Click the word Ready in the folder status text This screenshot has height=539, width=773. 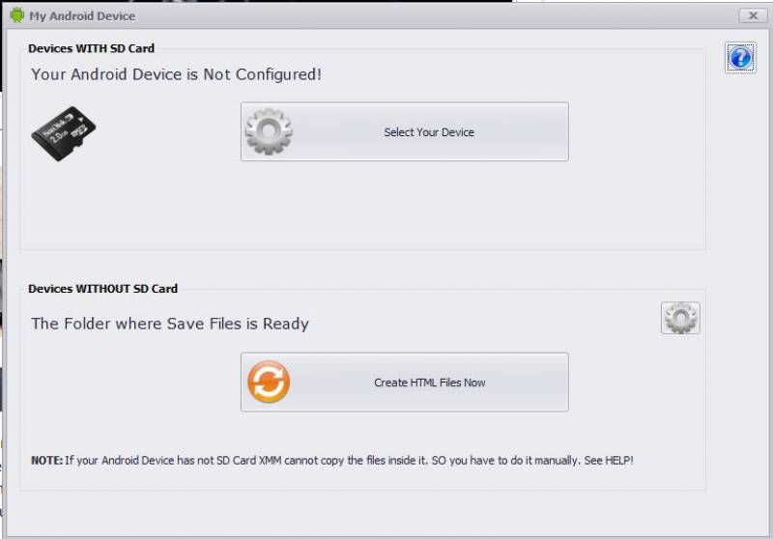285,324
